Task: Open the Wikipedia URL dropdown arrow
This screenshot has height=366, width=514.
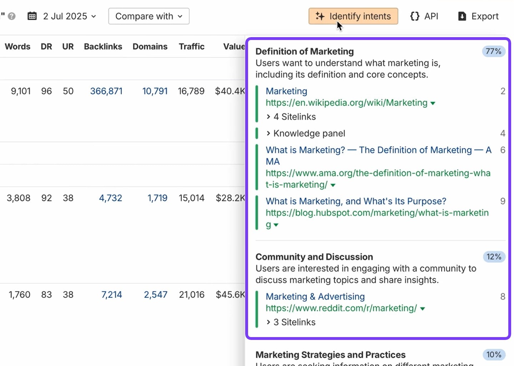Action: [433, 103]
